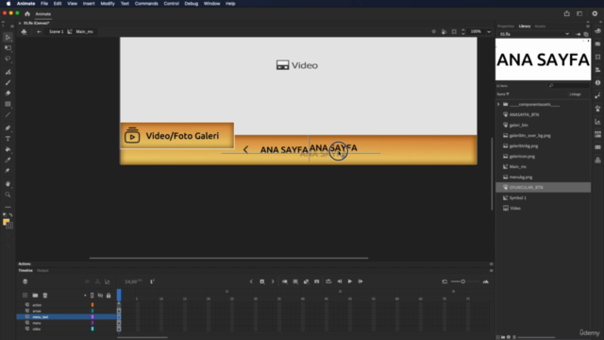Viewport: 604px width, 340px height.
Task: Switch to the Output tab
Action: point(42,271)
